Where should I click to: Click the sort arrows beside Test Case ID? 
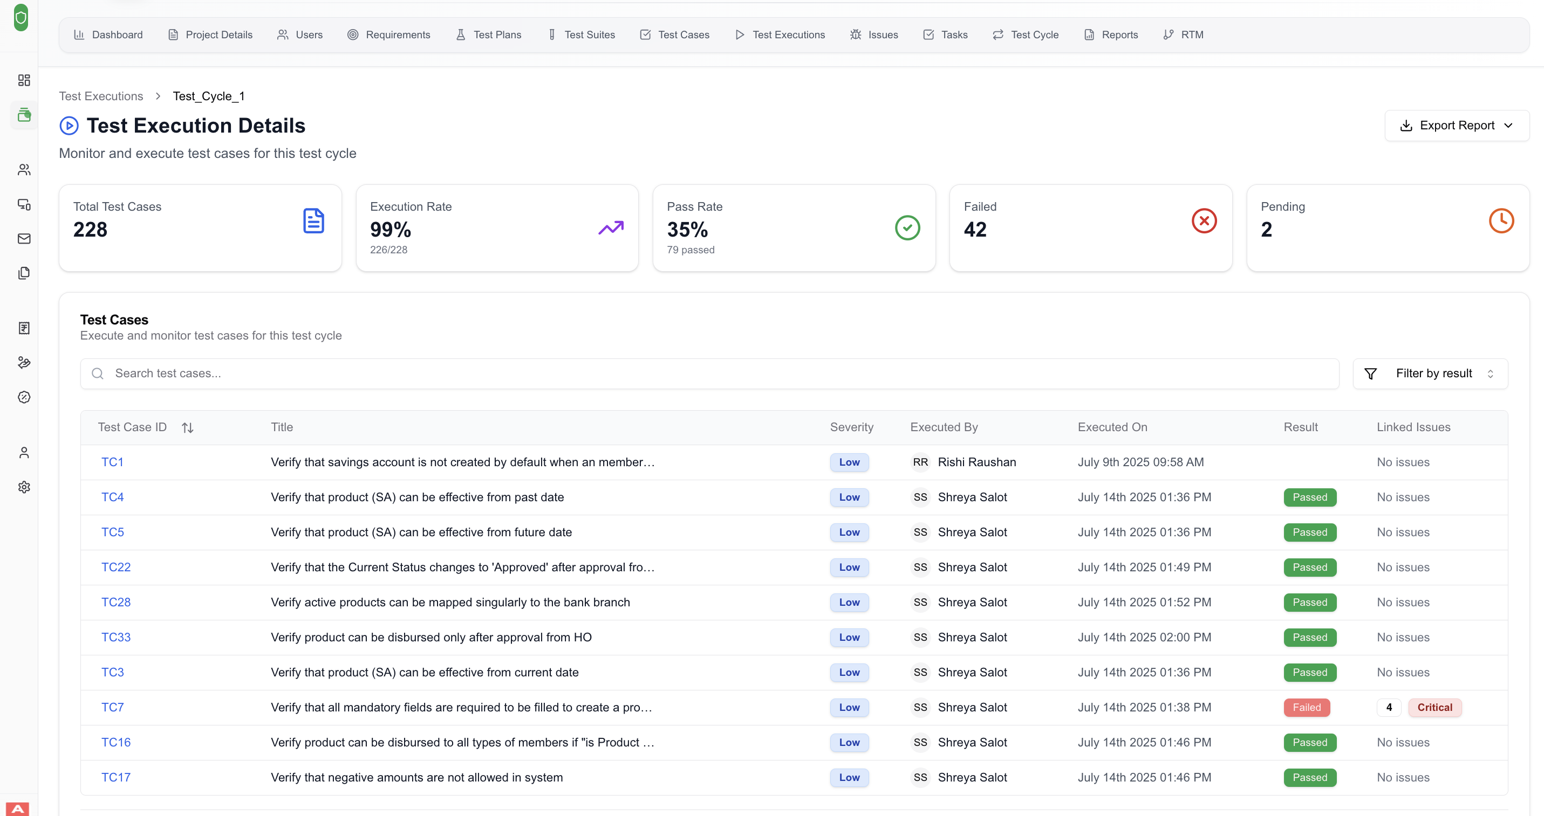pyautogui.click(x=187, y=427)
